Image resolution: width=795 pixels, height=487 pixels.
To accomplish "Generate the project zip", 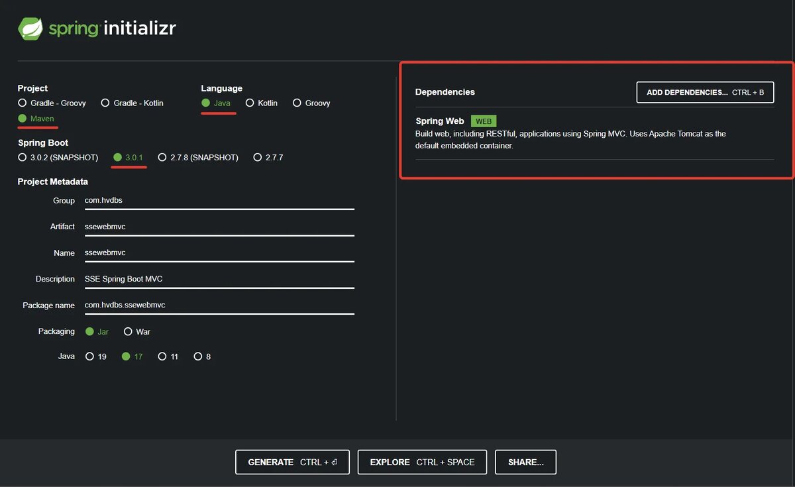I will point(292,462).
